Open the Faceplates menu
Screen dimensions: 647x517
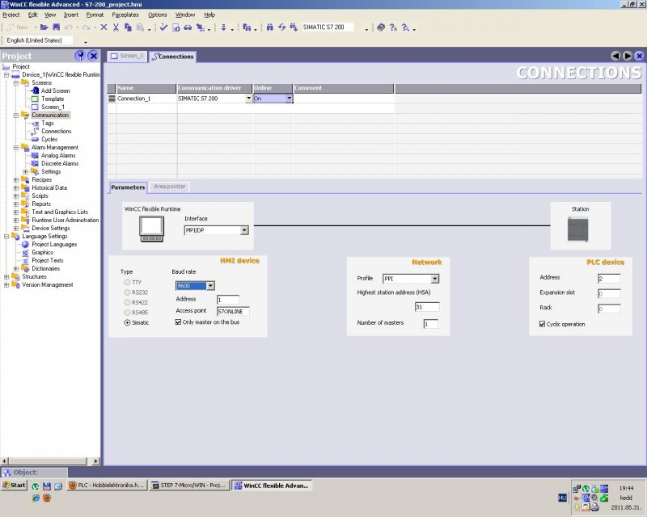click(125, 15)
